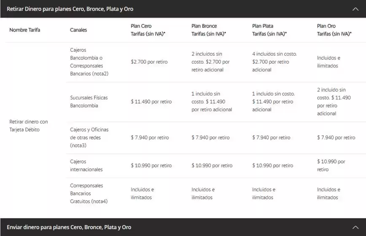
Task: Click the "$ 11.490 por retiro" Plan Cero cell
Action: pyautogui.click(x=151, y=102)
